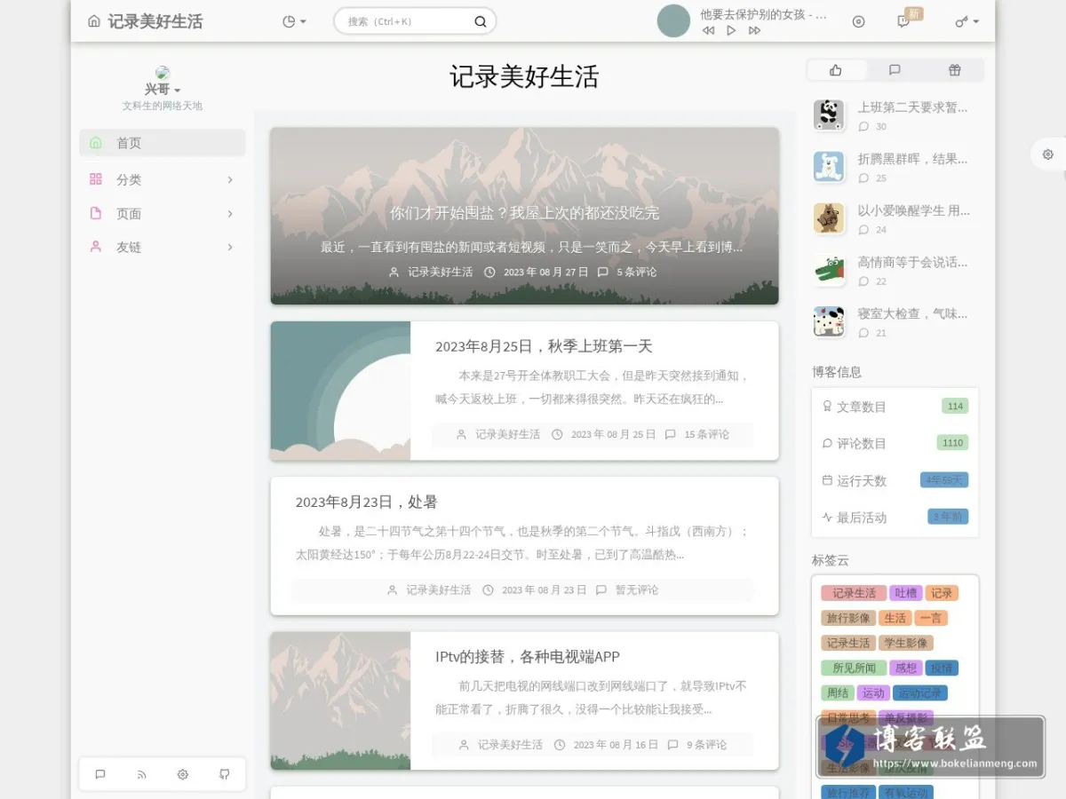Click the 兴哥 avatar image
1066x799 pixels.
[163, 73]
